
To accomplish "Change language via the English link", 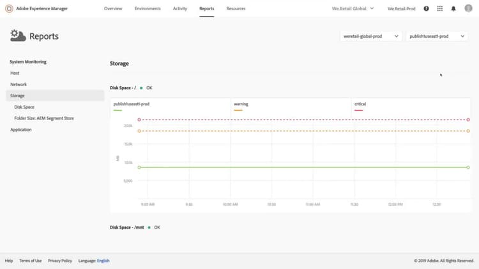I will pyautogui.click(x=103, y=261).
